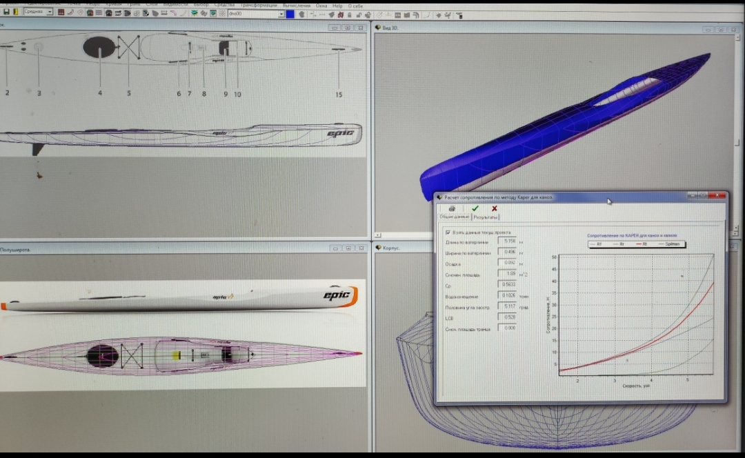The height and width of the screenshot is (458, 745).
Task: Switch to the 'Результаты' tab
Action: pos(486,217)
